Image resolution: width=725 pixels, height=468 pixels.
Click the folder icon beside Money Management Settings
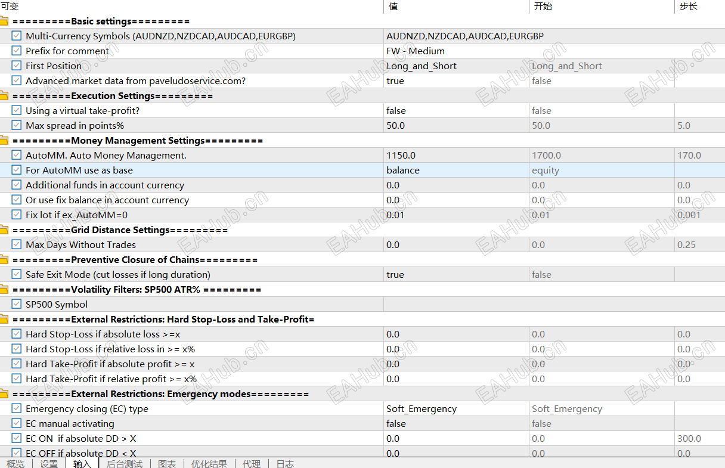tap(6, 140)
